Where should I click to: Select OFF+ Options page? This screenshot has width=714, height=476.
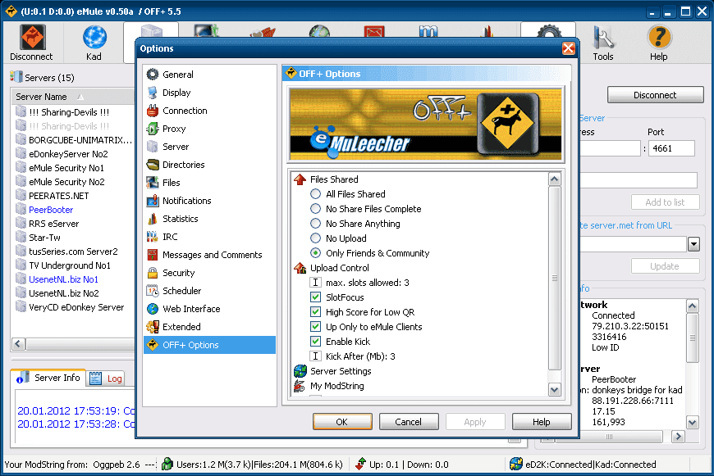click(x=209, y=345)
